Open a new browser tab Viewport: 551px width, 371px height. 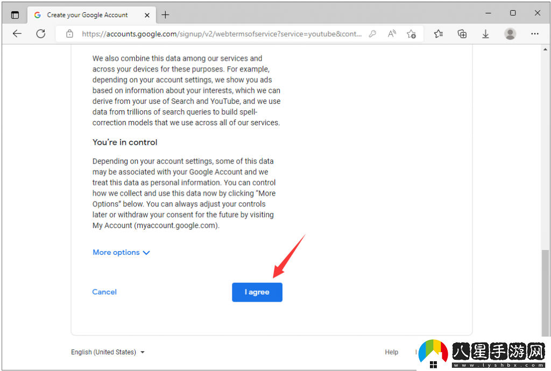165,15
